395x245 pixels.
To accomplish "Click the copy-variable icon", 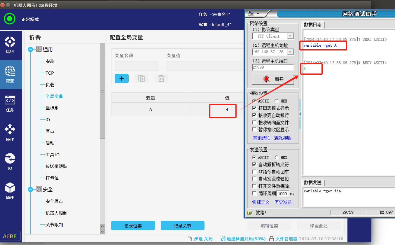I will coord(141,78).
